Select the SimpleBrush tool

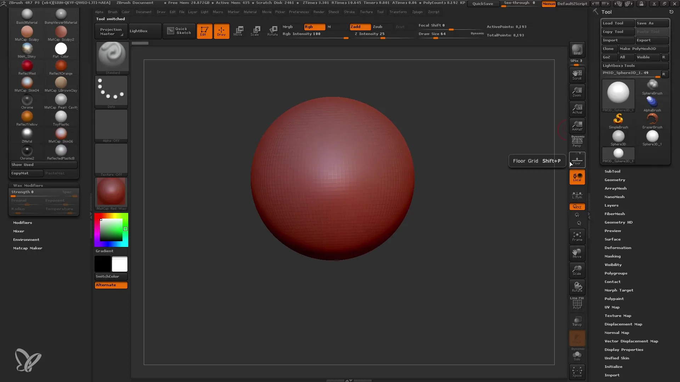pos(618,120)
